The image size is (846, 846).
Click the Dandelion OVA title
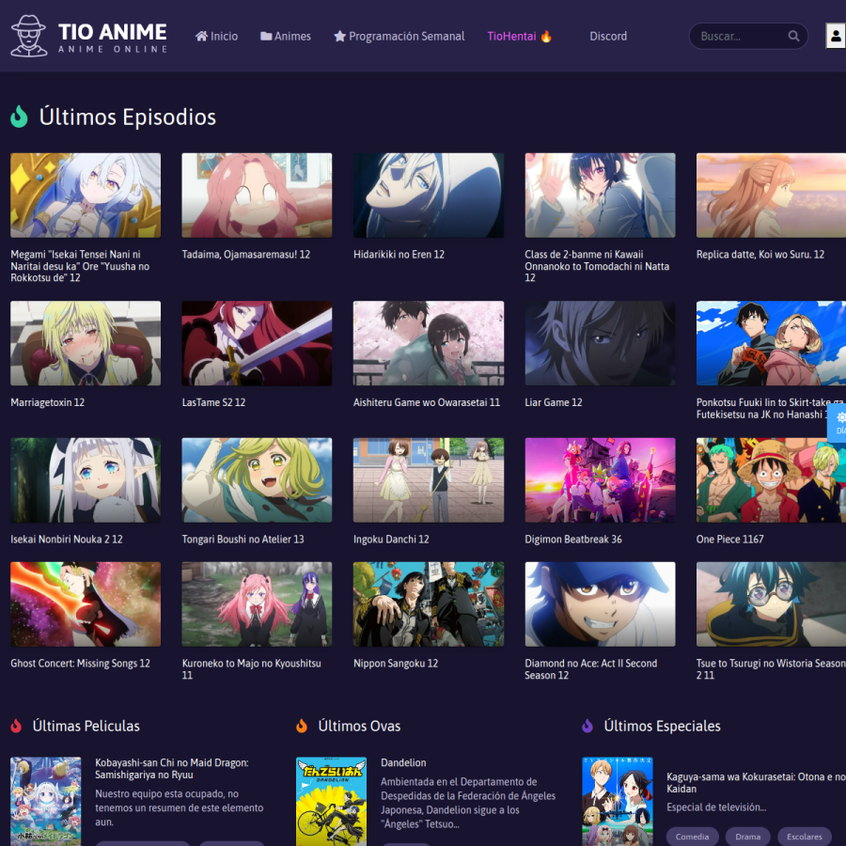pos(403,763)
